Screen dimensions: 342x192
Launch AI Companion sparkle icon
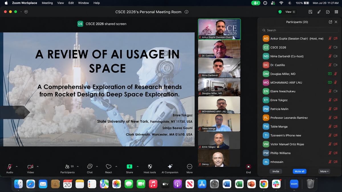coord(170,166)
